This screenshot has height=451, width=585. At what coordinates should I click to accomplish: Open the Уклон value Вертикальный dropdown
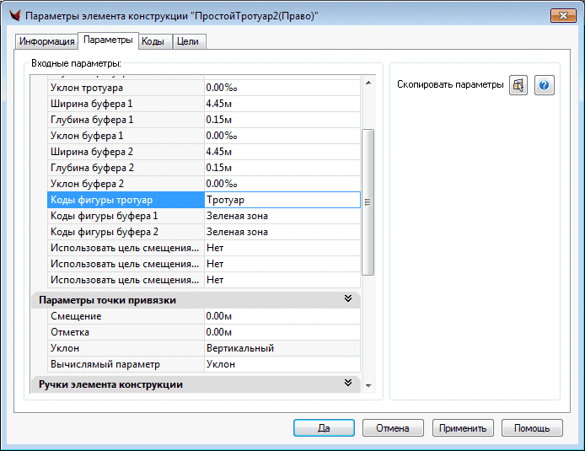click(282, 348)
